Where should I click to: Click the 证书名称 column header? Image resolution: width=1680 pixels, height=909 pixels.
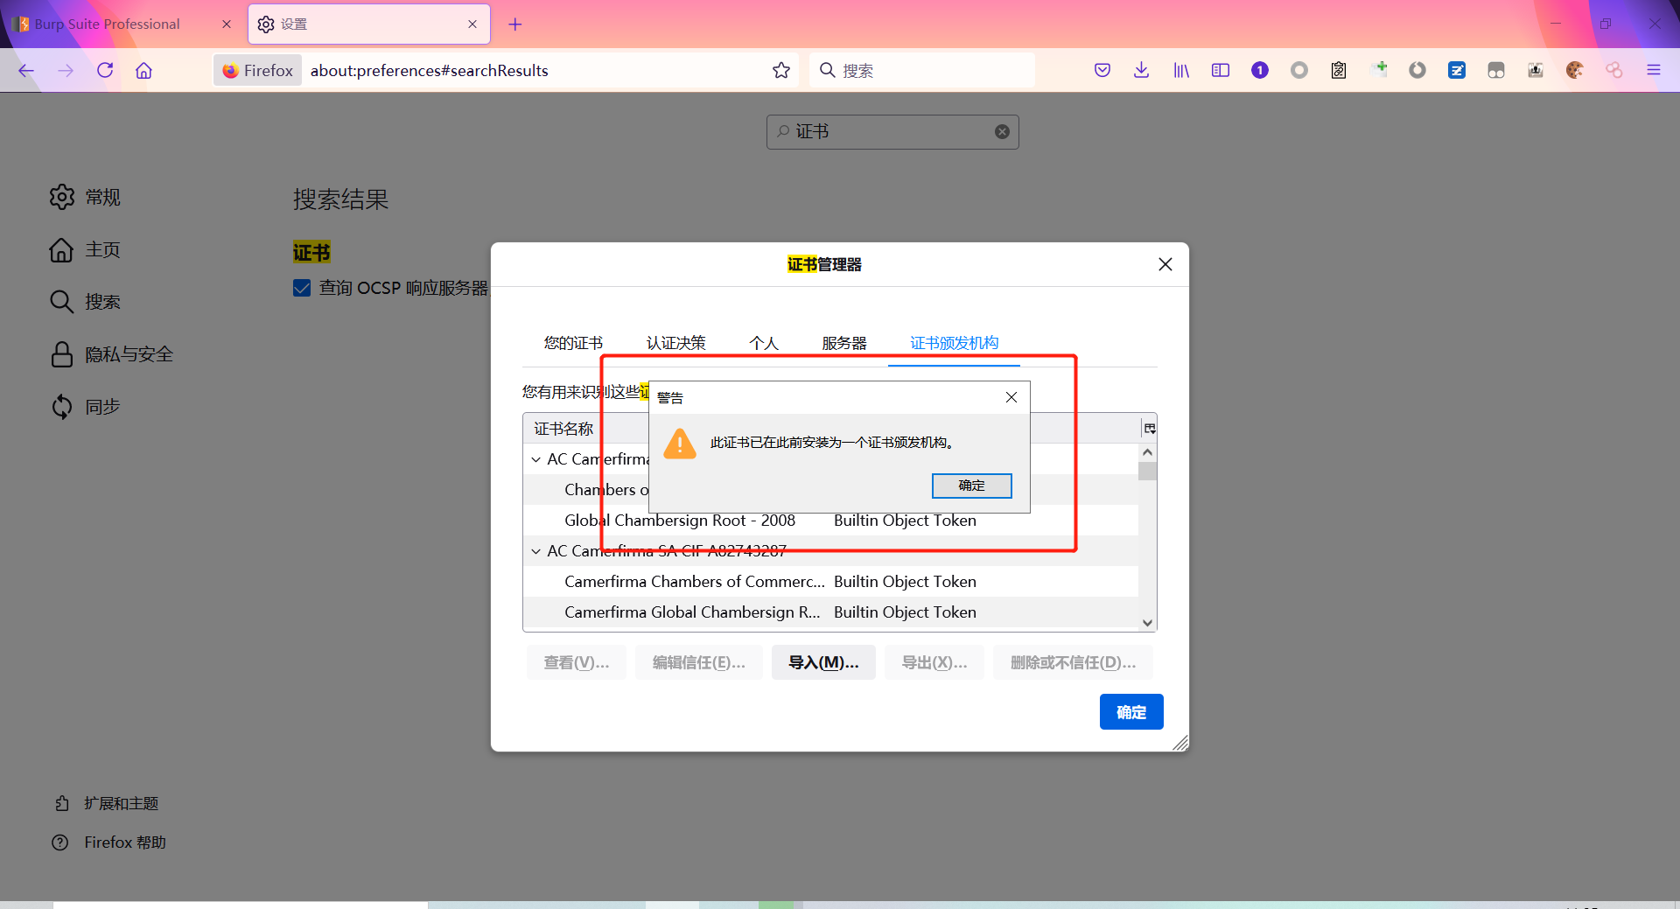pyautogui.click(x=563, y=429)
